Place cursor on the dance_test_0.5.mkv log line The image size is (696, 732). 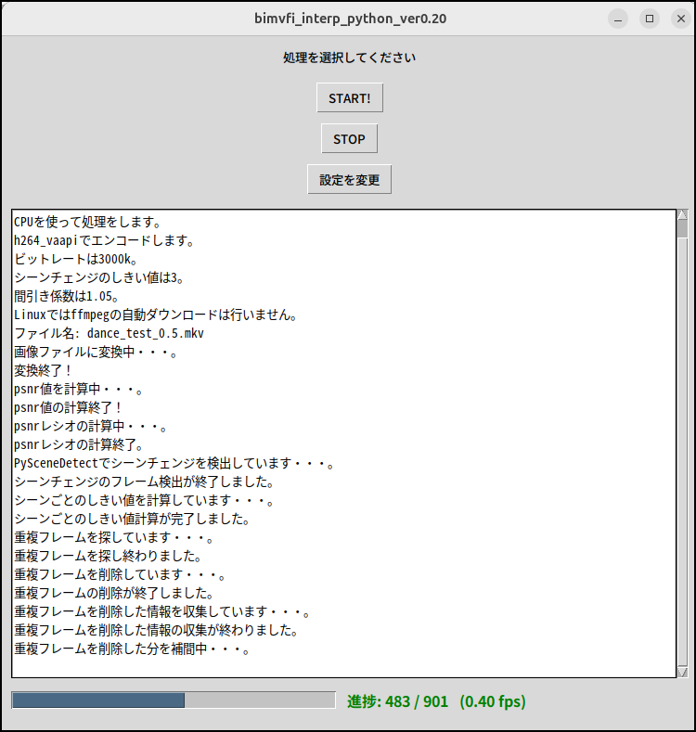110,334
